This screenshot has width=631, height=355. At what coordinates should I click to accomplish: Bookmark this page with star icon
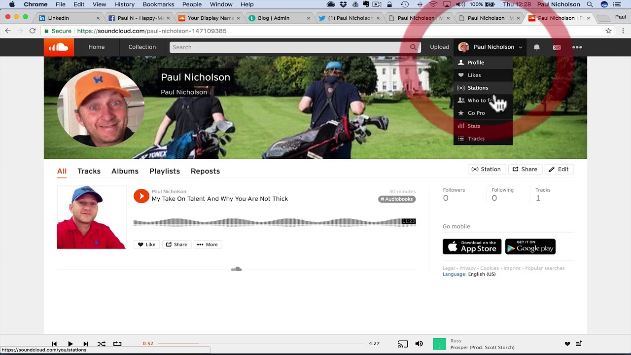pos(608,31)
